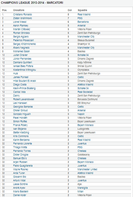Viewport: 133px width, 197px height.
Task: Open Cristiano Ronaldo player link
Action: pyautogui.click(x=23, y=14)
